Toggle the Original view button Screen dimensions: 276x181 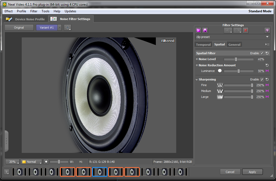point(19,28)
